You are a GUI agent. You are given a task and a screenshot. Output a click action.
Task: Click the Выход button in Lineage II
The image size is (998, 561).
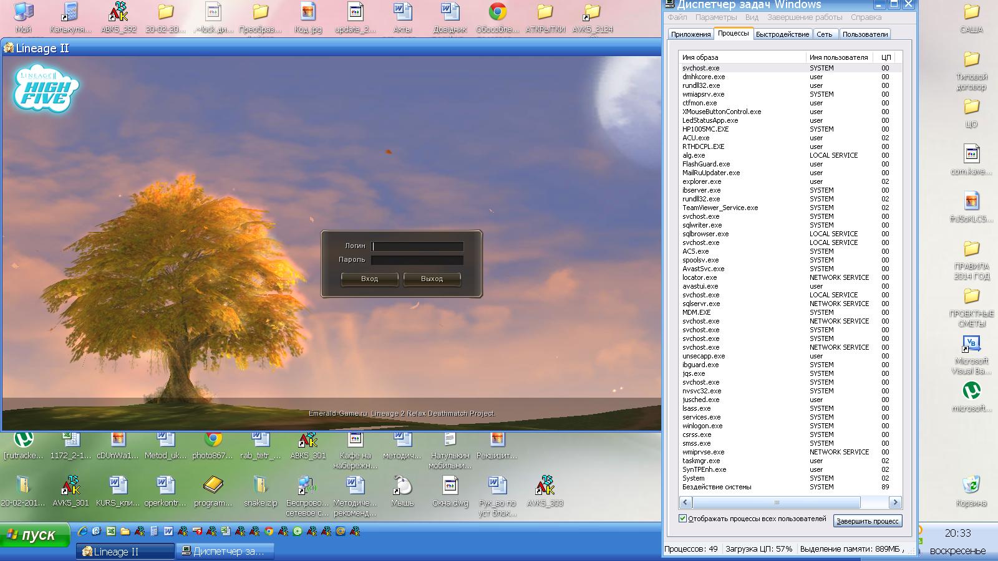click(432, 279)
